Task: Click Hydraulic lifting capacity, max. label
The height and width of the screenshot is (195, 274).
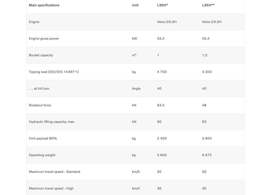Action: (x=52, y=122)
